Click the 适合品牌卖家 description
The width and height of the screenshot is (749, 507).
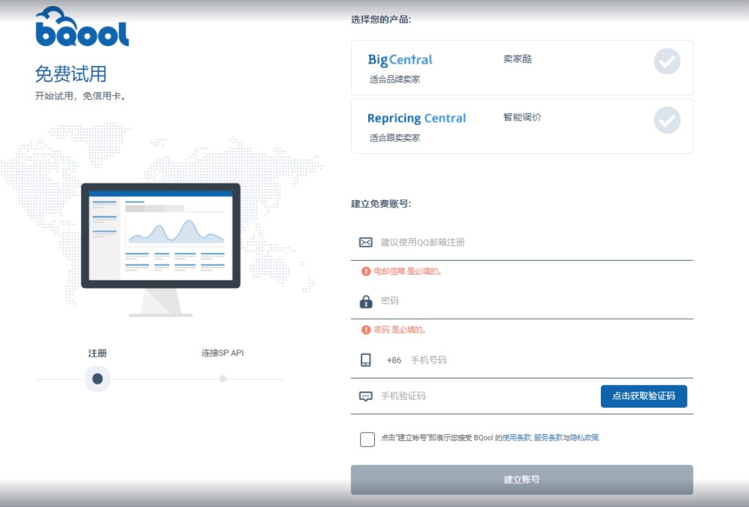pos(395,79)
